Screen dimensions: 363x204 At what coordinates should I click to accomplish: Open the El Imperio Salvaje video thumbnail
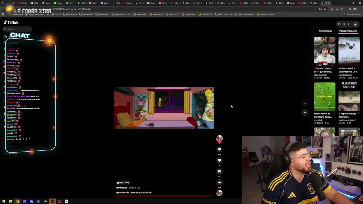point(349,97)
